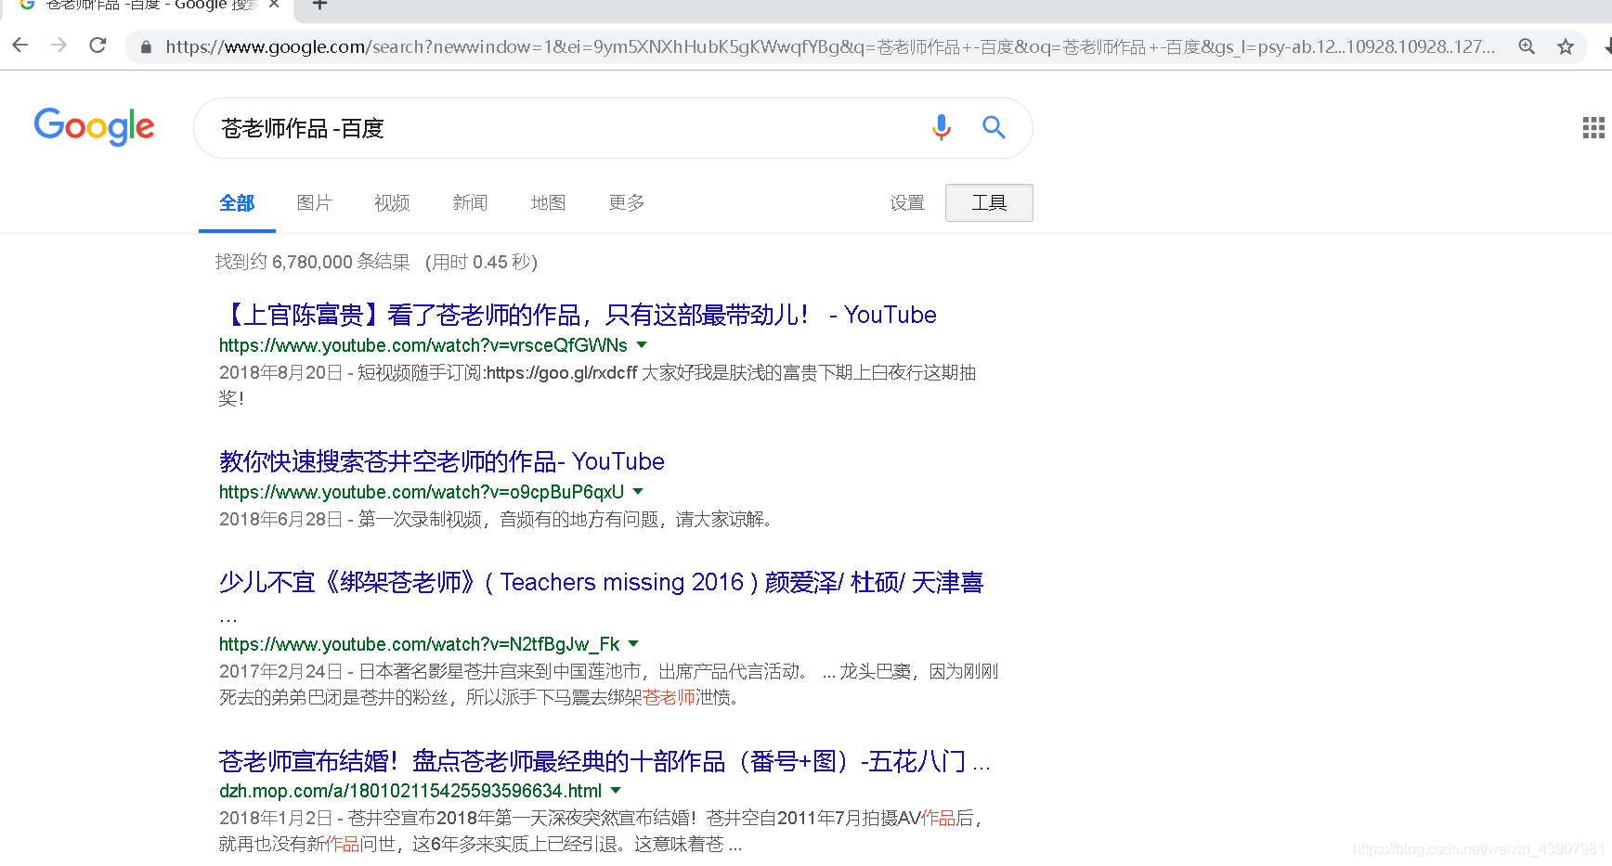Viewport: 1612px width, 866px height.
Task: Go forward with the browser forward arrow
Action: point(58,45)
